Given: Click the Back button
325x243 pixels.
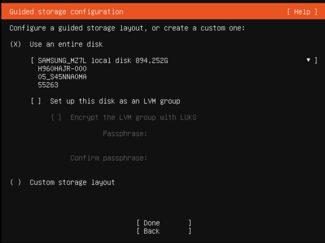Looking at the screenshot, I should coord(164,231).
